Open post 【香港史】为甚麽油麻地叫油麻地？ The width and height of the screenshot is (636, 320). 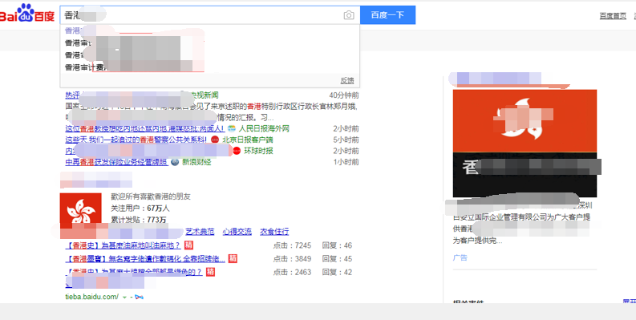124,245
